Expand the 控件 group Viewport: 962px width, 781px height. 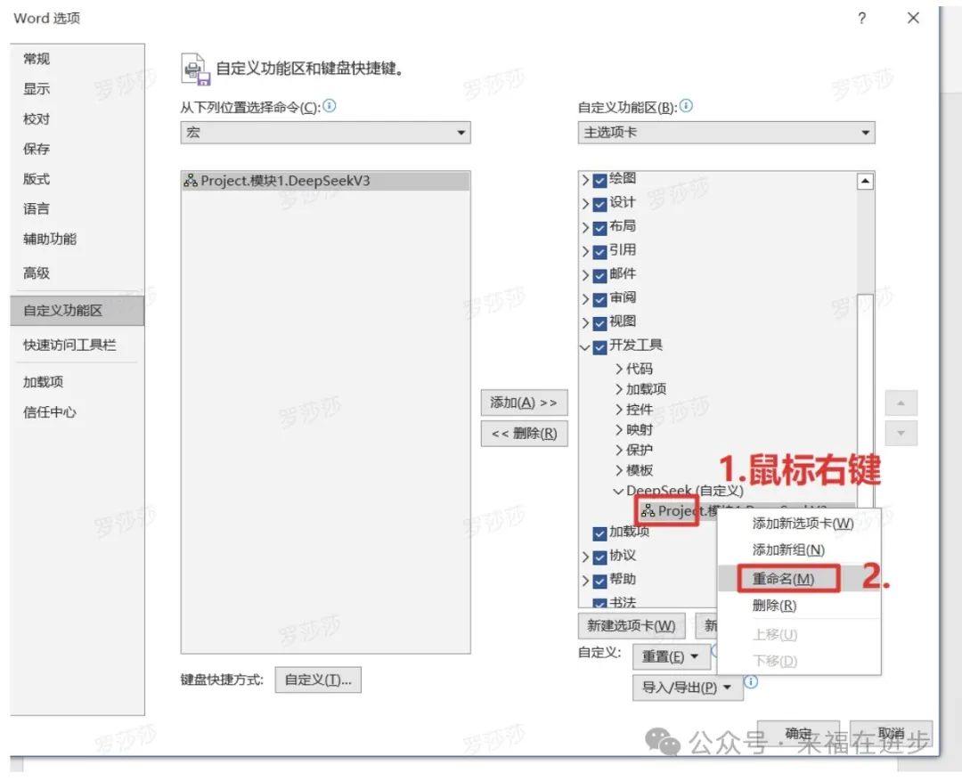click(618, 410)
